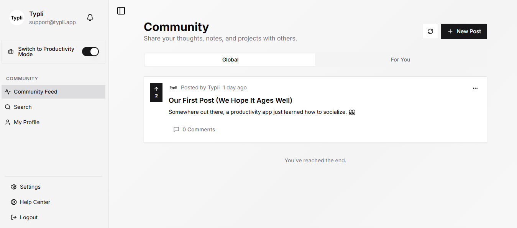Open the post's three-dot options menu
This screenshot has height=228, width=517.
[475, 88]
